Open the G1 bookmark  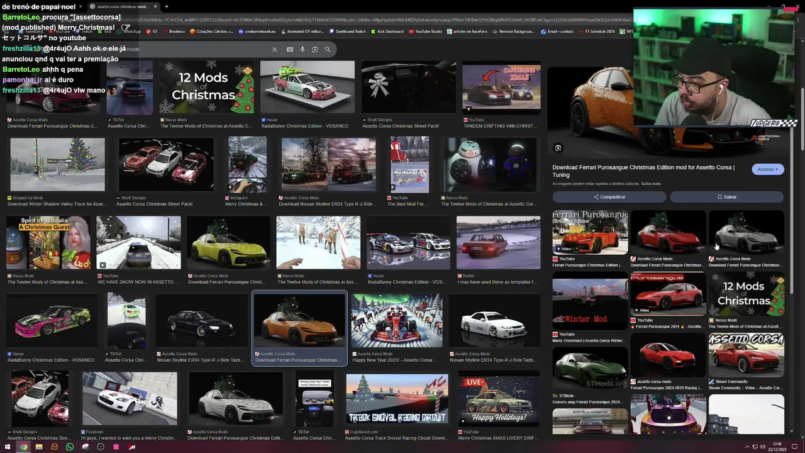152,31
